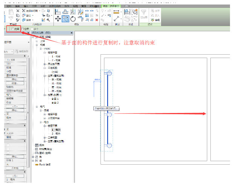
Task: Select the Rotate tool
Action: [x=73, y=18]
